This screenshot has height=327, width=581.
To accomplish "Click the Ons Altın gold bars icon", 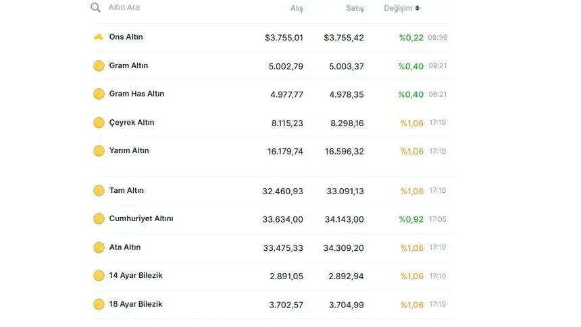I will [99, 37].
